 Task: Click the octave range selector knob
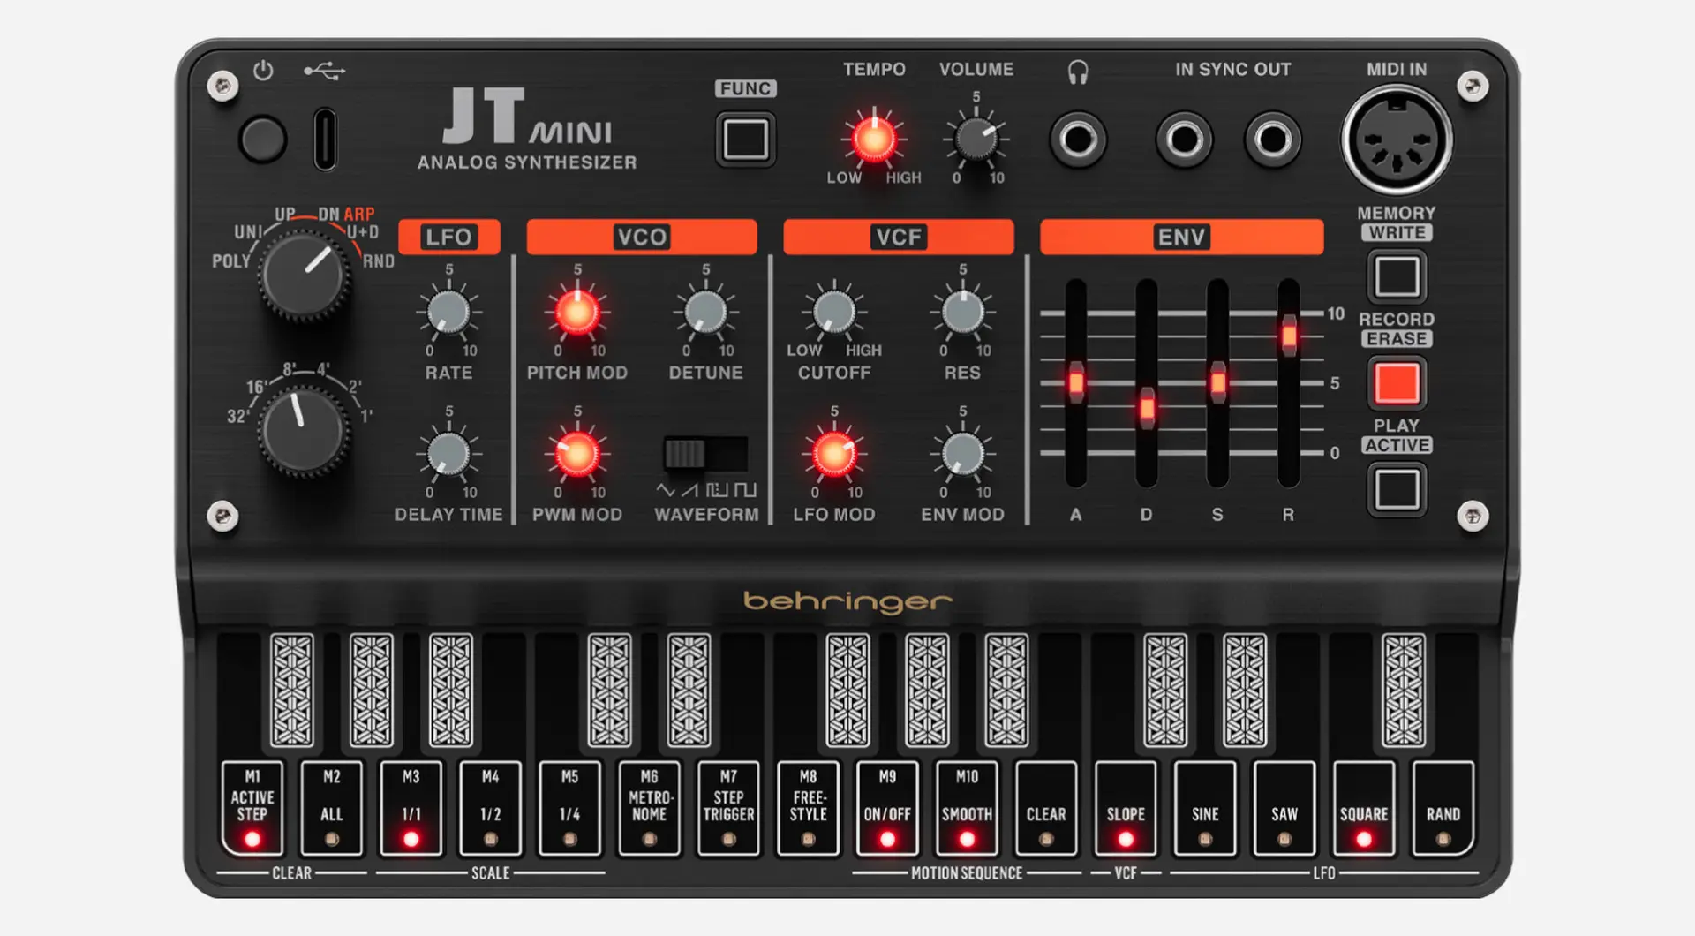pos(304,432)
